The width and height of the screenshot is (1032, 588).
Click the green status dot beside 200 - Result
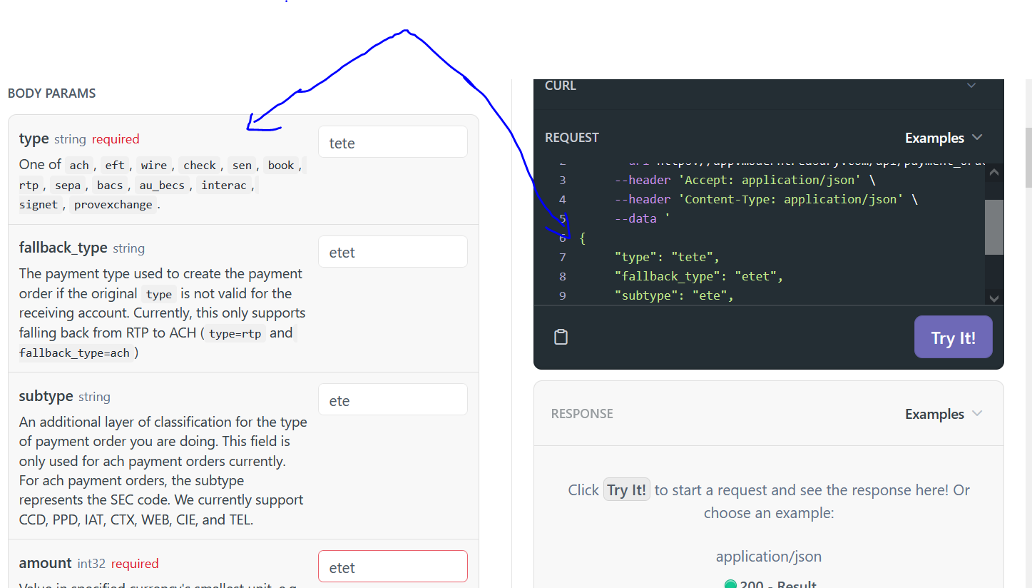click(x=731, y=584)
